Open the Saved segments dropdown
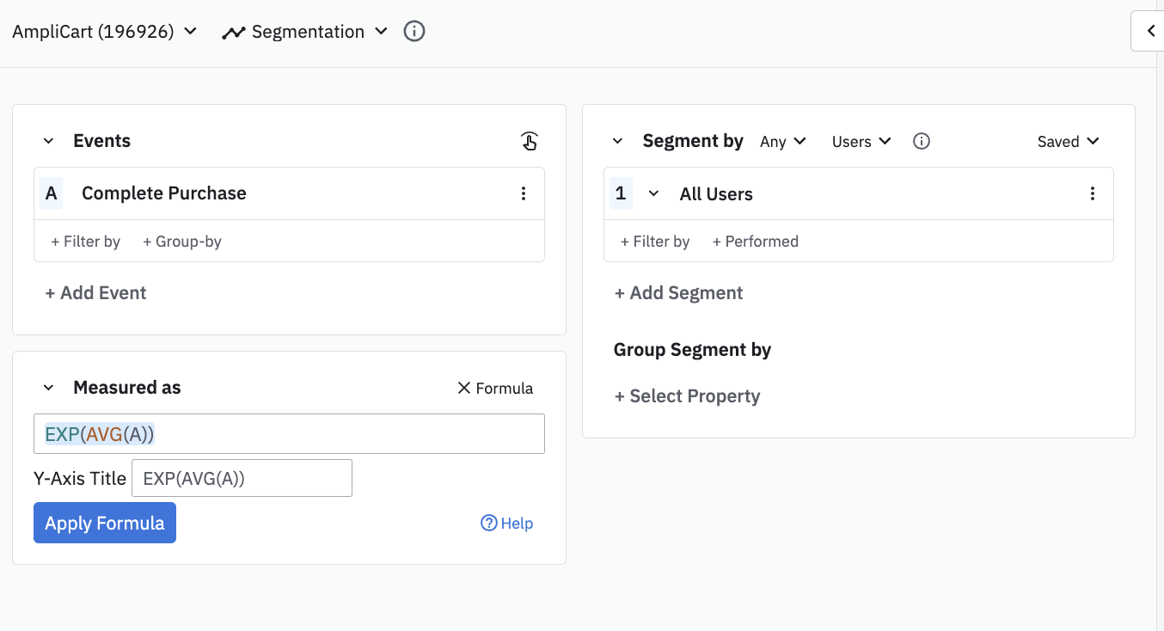This screenshot has width=1164, height=631. tap(1068, 141)
